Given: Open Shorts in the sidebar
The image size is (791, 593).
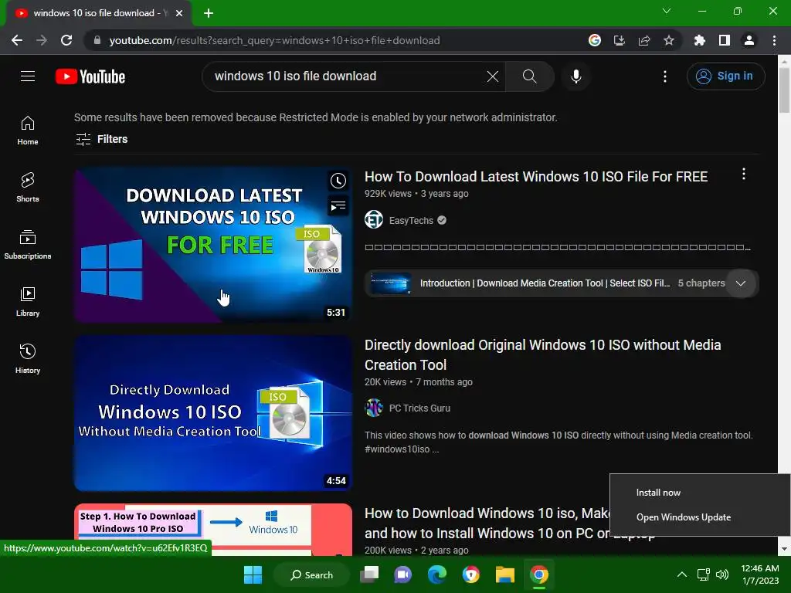Looking at the screenshot, I should point(28,187).
